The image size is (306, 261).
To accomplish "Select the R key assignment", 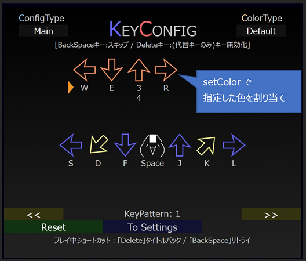I will click(x=166, y=88).
